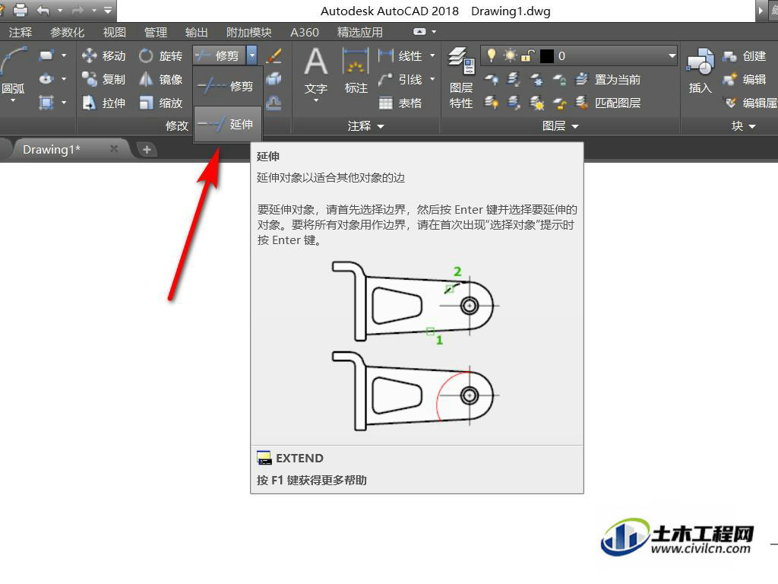Toggle the ribbon minimize button
The image size is (778, 584).
[x=419, y=32]
